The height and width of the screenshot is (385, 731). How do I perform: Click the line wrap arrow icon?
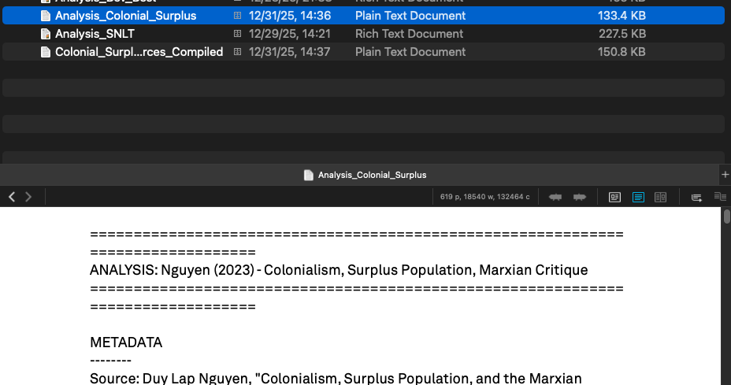click(x=696, y=197)
